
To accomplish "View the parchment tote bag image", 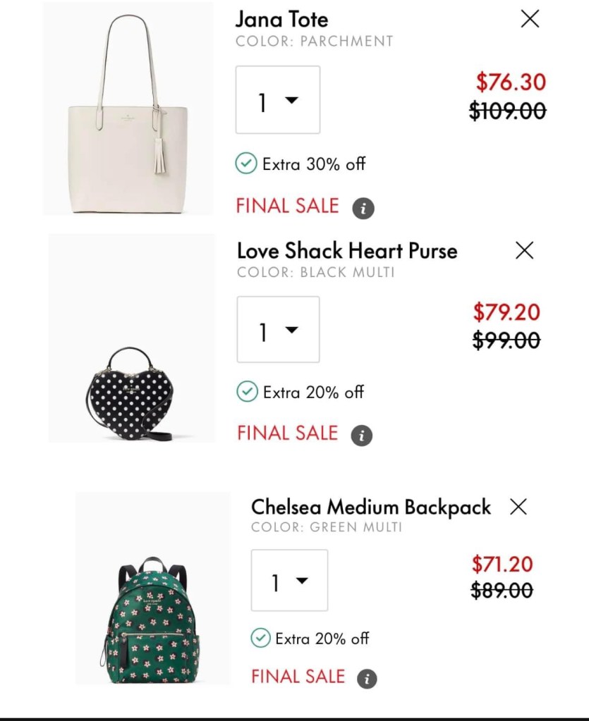I will (128, 109).
